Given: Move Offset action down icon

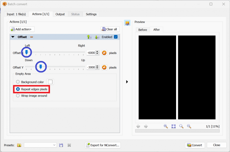Looking at the screenshot, I should pos(97,37).
